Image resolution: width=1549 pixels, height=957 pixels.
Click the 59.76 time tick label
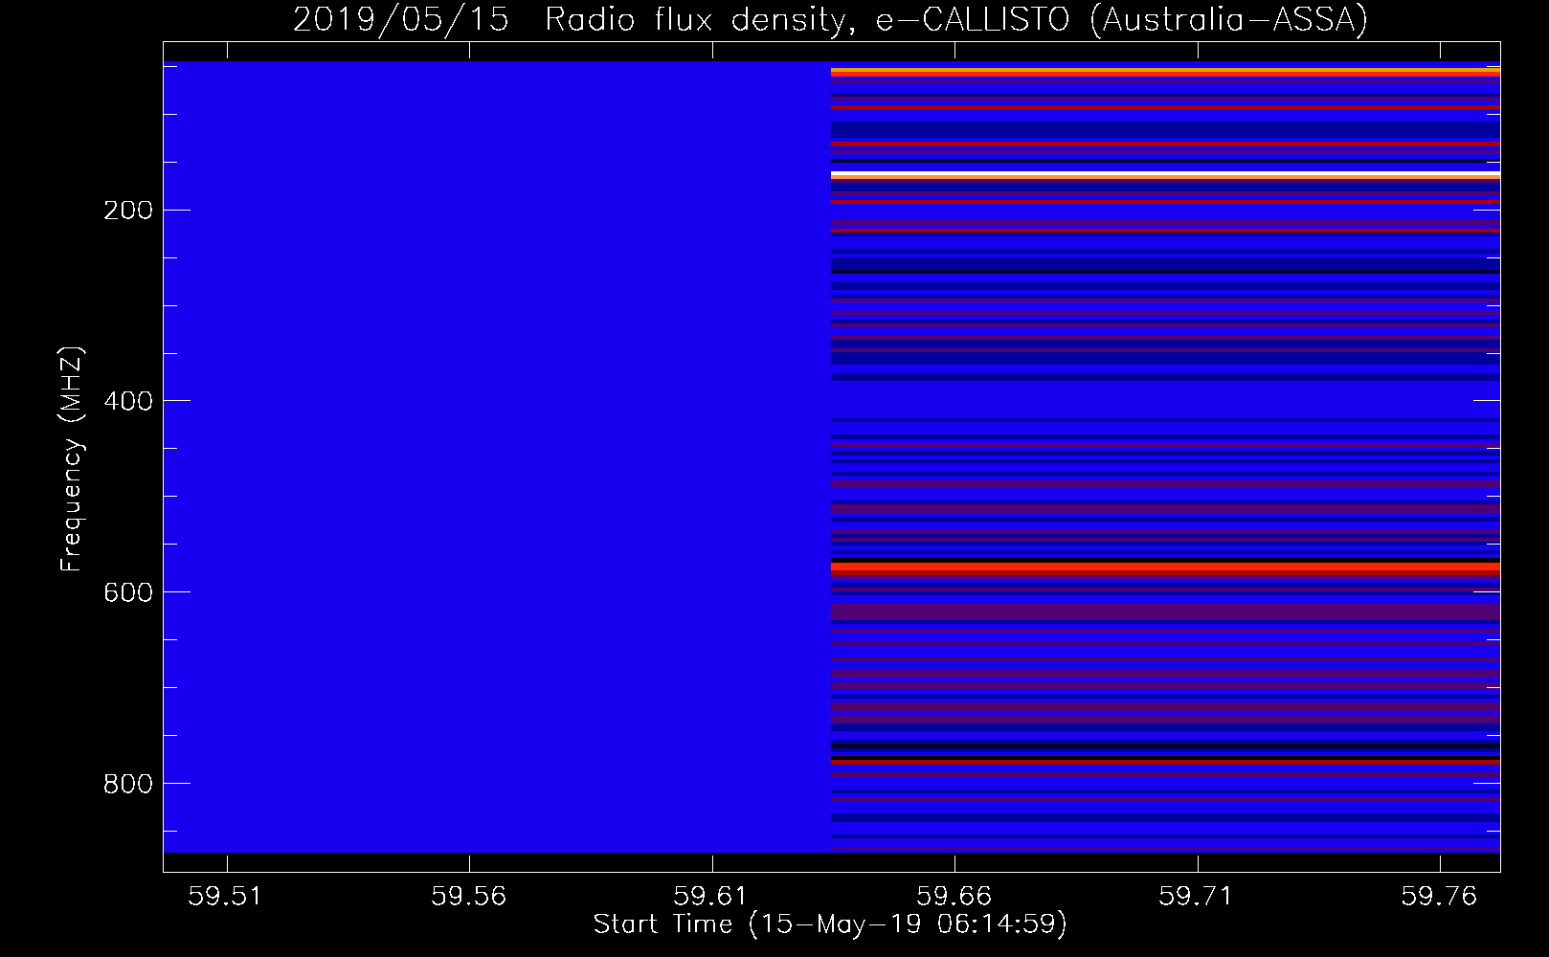pyautogui.click(x=1439, y=896)
